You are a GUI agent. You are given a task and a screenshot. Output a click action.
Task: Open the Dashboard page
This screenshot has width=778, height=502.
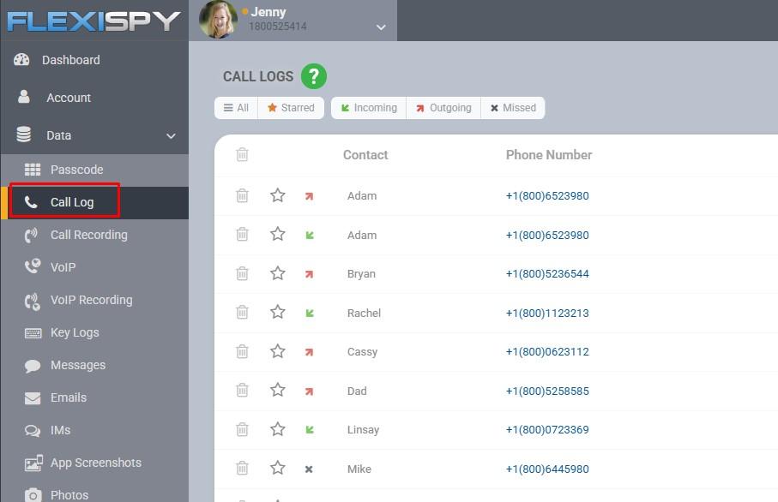[x=70, y=60]
